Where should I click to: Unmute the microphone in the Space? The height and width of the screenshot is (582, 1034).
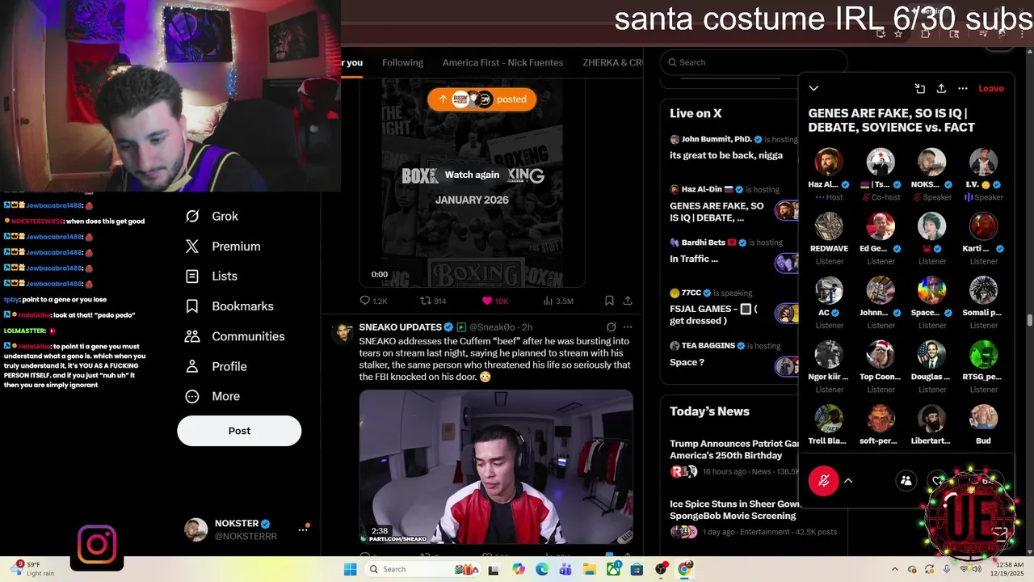tap(824, 481)
